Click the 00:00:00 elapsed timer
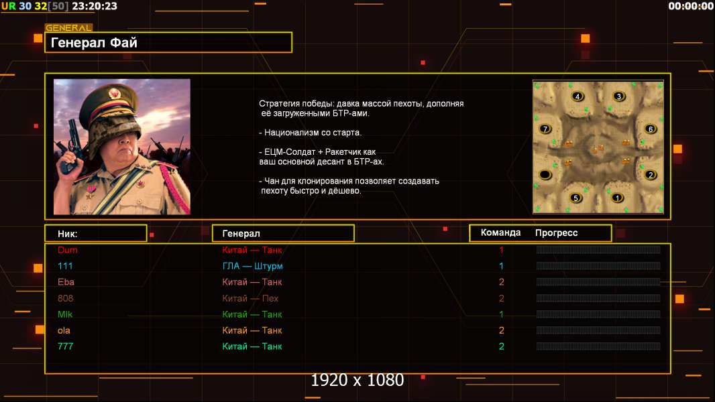The image size is (715, 402). pyautogui.click(x=690, y=6)
